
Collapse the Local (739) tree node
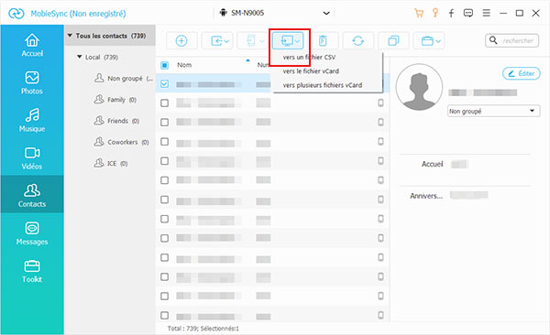coord(79,57)
